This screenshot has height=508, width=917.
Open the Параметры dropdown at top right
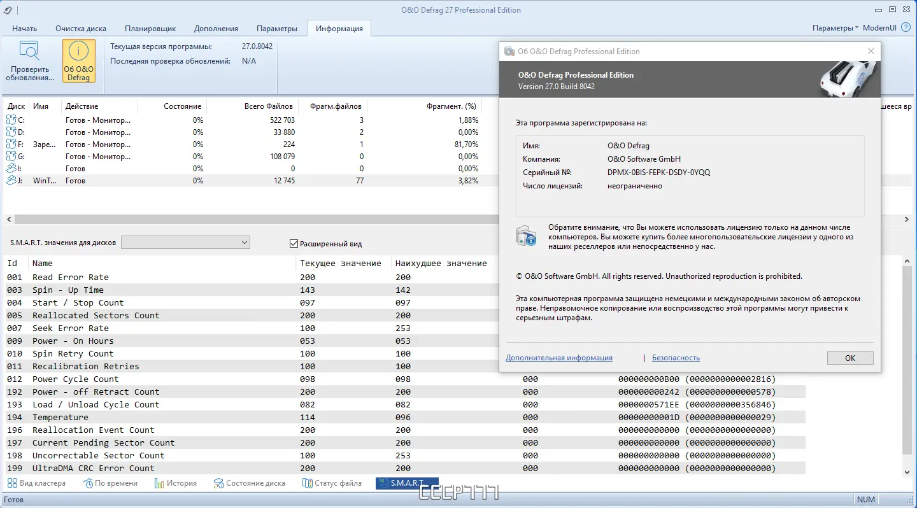(x=835, y=28)
